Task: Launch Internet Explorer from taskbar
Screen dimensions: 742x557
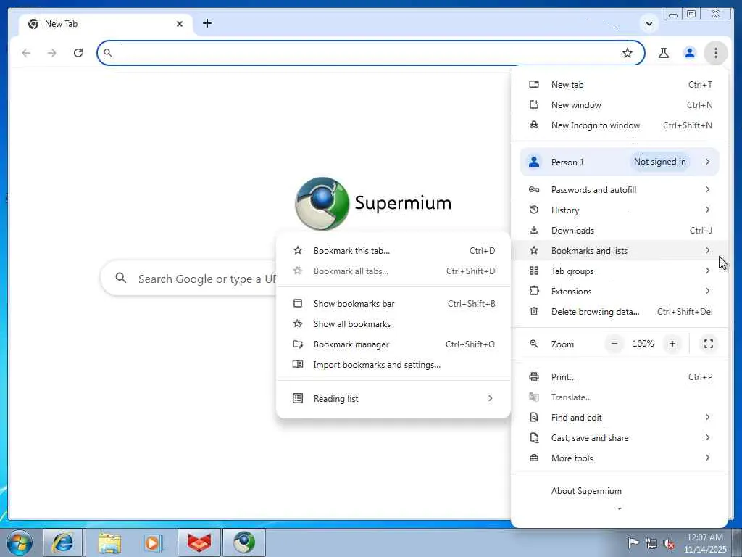Action: click(x=62, y=542)
